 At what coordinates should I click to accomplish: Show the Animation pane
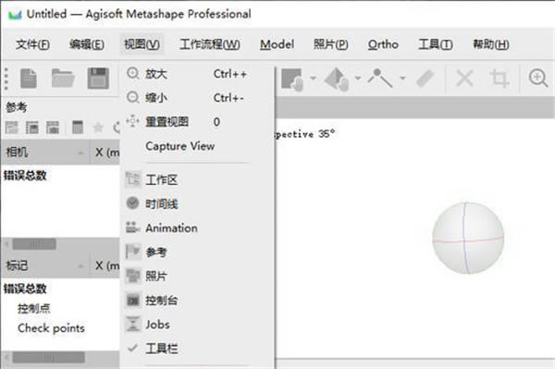coord(197,228)
